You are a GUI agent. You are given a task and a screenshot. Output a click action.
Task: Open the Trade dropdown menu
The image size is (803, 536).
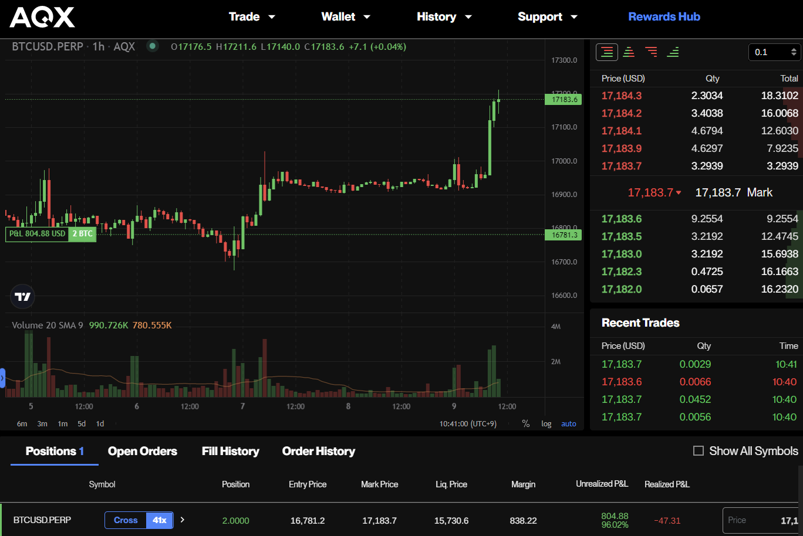coord(252,17)
